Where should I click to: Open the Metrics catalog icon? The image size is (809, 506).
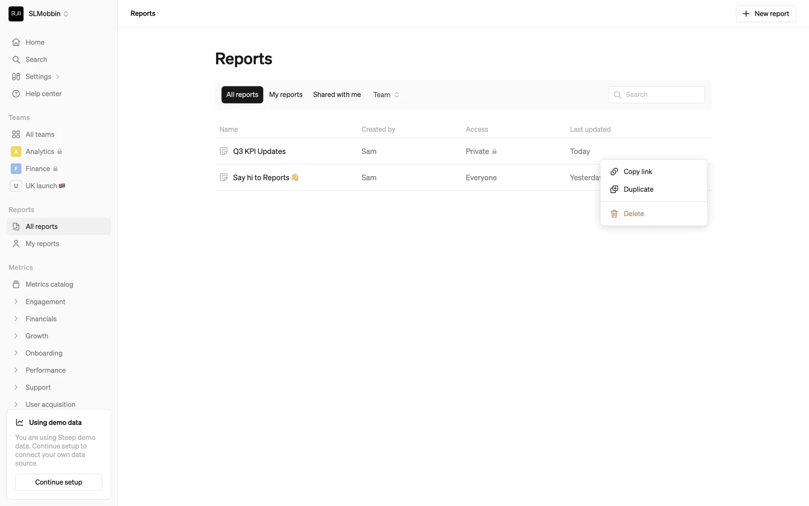click(x=16, y=284)
